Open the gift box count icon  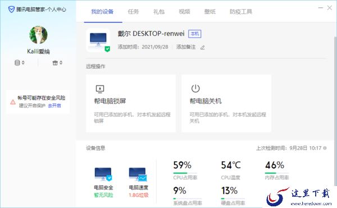click(x=55, y=63)
